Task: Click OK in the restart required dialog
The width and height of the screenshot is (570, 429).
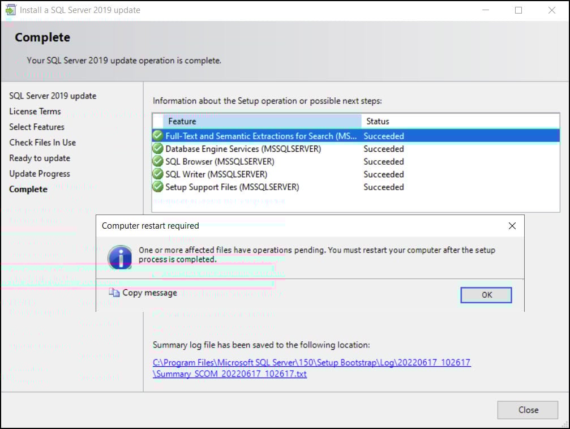Action: click(486, 295)
